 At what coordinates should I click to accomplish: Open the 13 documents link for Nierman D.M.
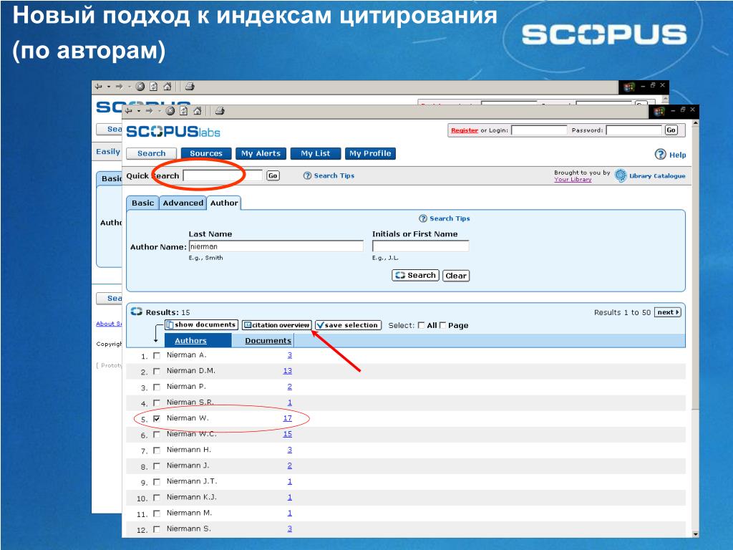(x=288, y=371)
